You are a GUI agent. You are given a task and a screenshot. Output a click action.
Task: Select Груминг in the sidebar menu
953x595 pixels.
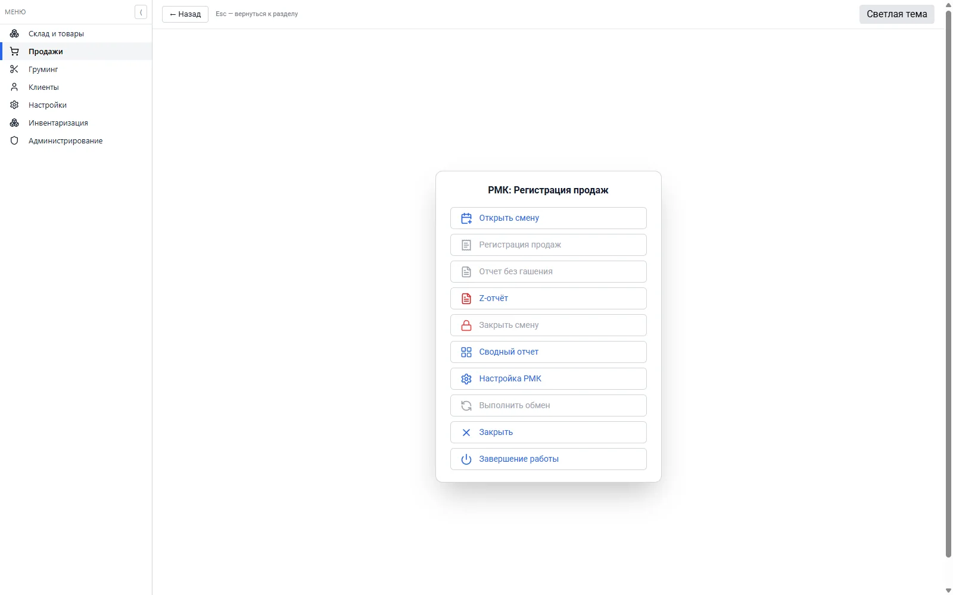pyautogui.click(x=76, y=69)
